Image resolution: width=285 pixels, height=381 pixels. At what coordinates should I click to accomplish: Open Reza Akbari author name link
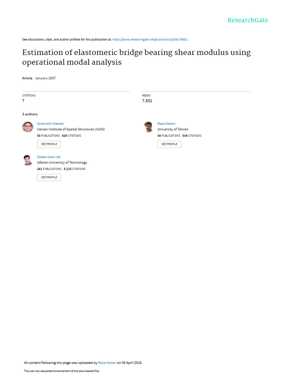166,124
